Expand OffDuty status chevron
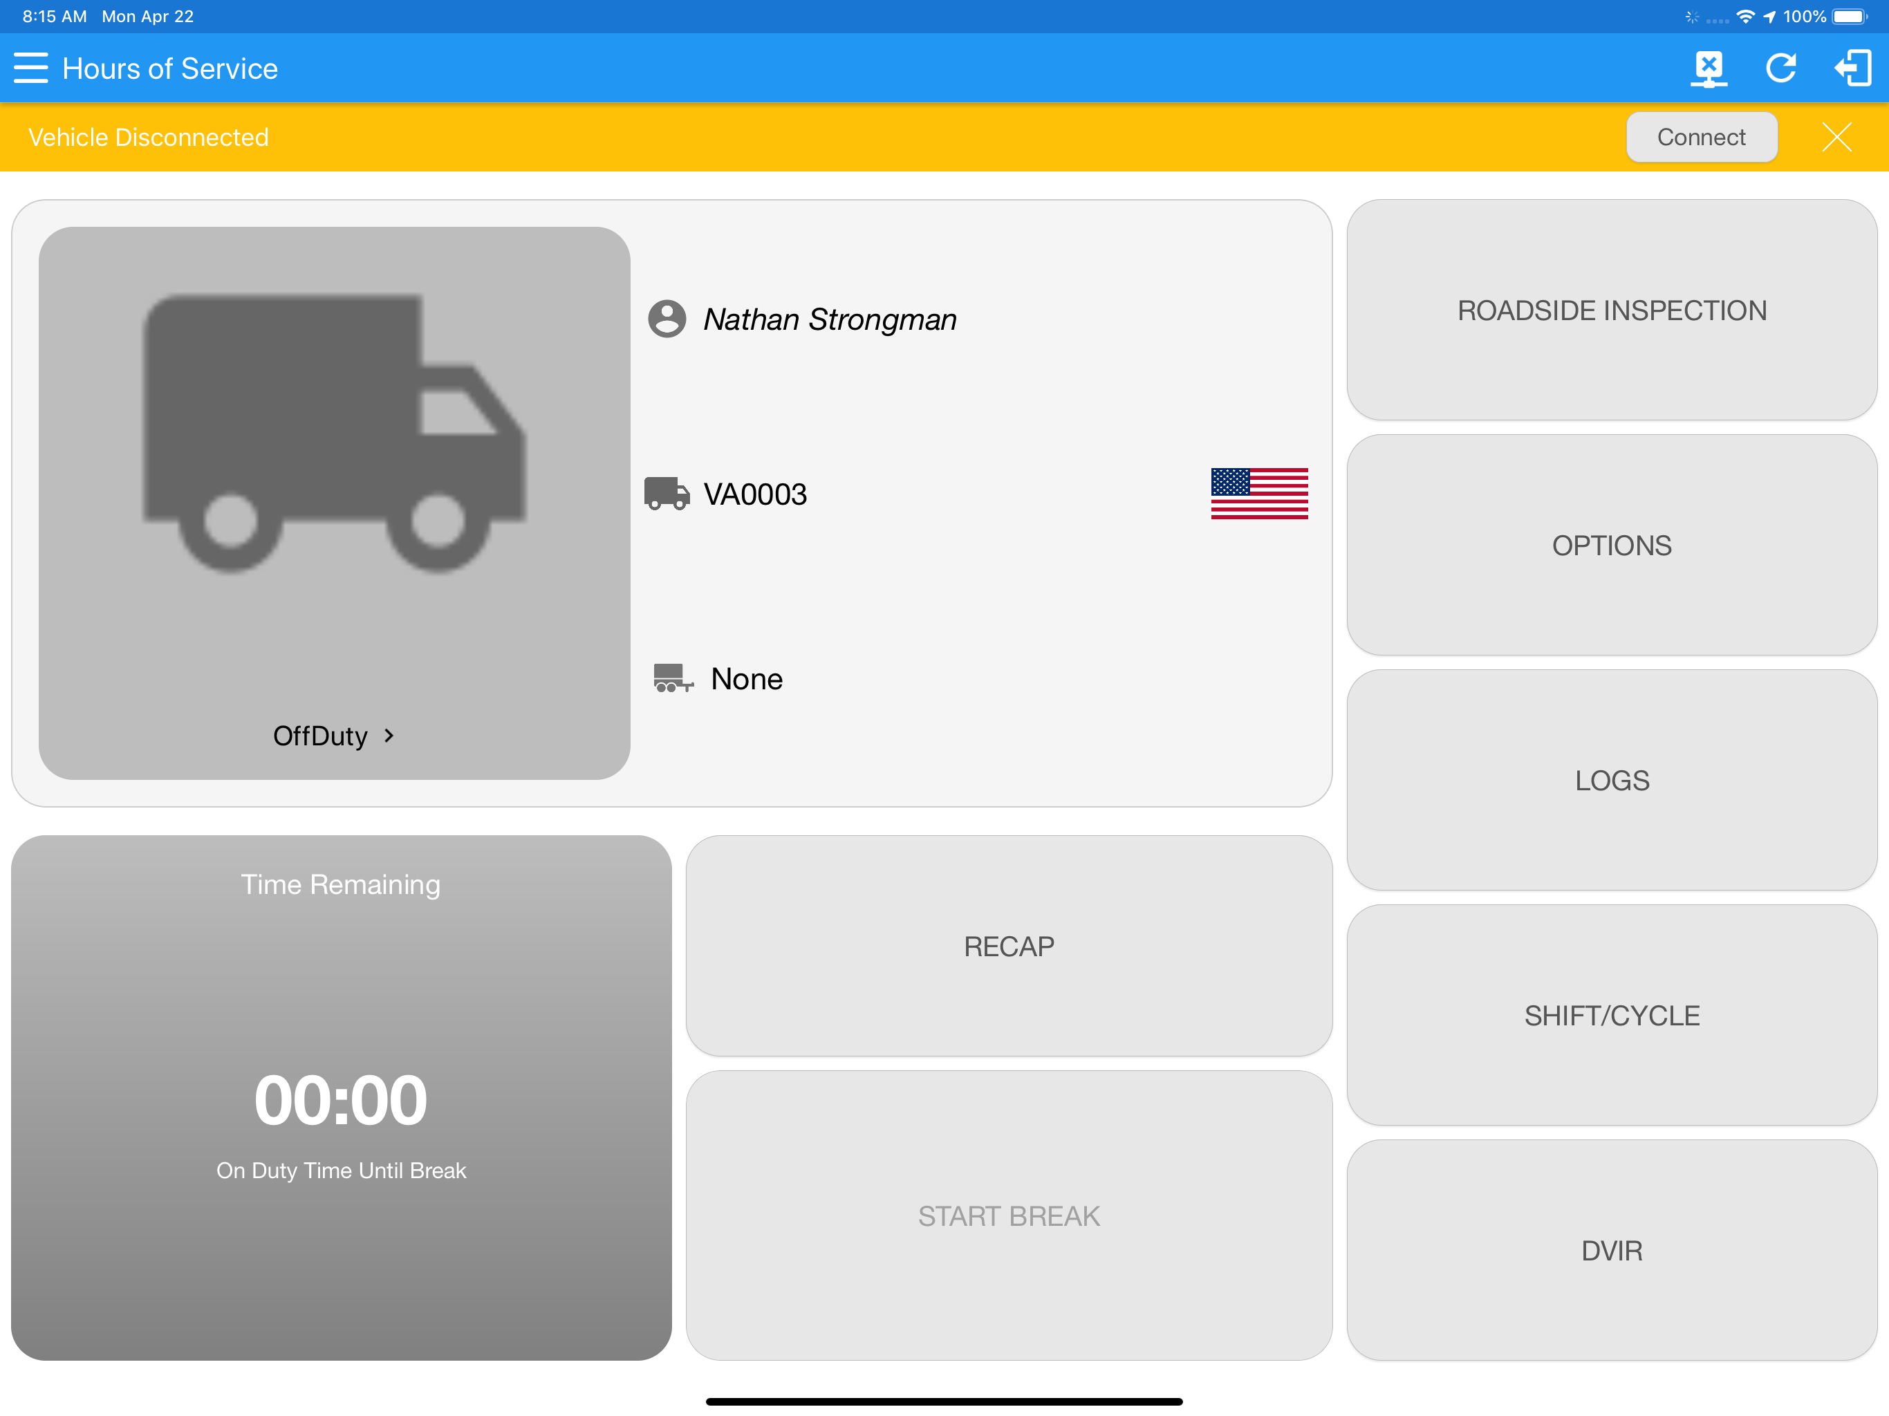 [389, 736]
